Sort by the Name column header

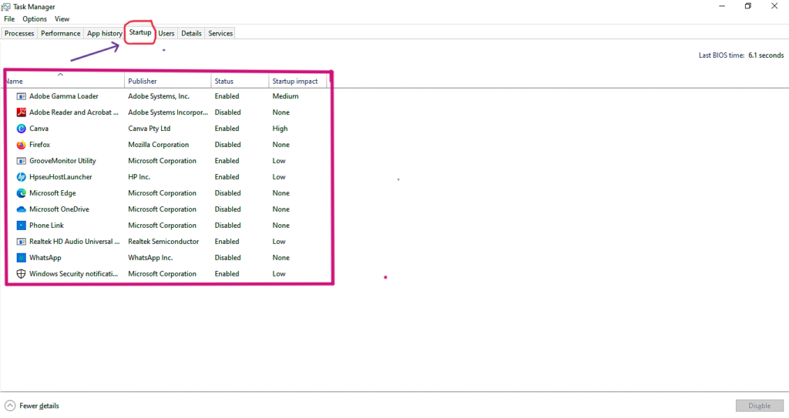click(x=65, y=81)
